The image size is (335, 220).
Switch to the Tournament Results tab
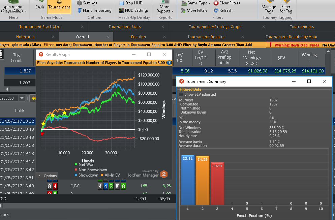[x=206, y=37]
